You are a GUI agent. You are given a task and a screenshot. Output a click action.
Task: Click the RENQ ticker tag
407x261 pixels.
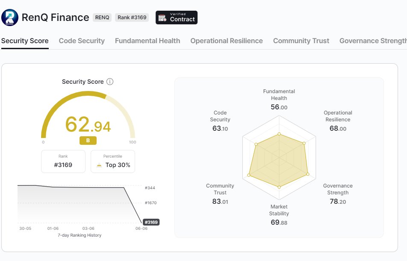coord(102,18)
